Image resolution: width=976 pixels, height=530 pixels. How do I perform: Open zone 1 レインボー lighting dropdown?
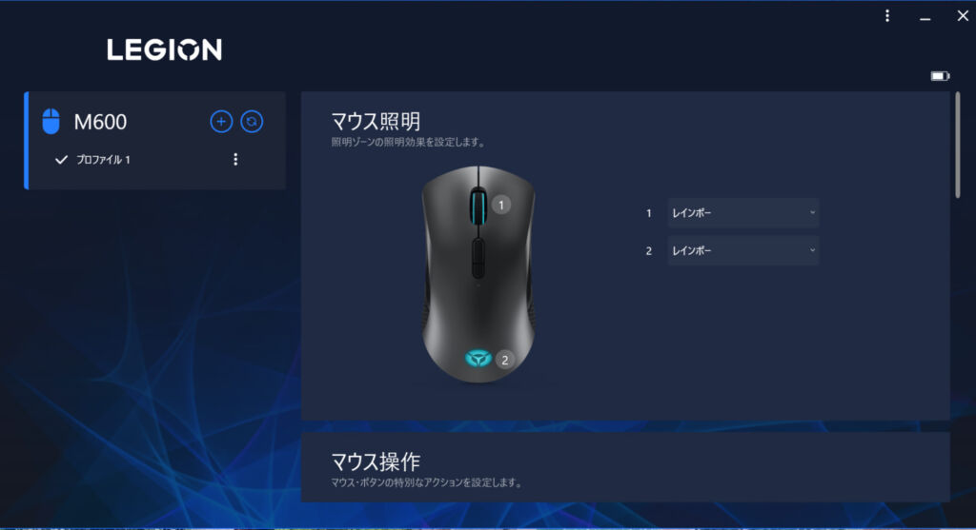tap(743, 213)
